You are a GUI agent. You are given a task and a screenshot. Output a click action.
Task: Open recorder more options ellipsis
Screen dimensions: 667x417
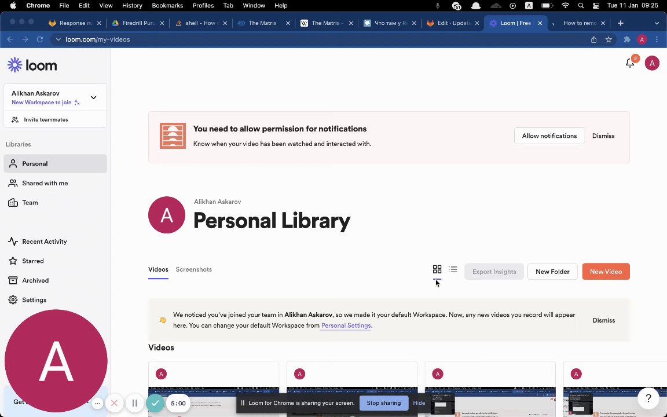tap(97, 403)
